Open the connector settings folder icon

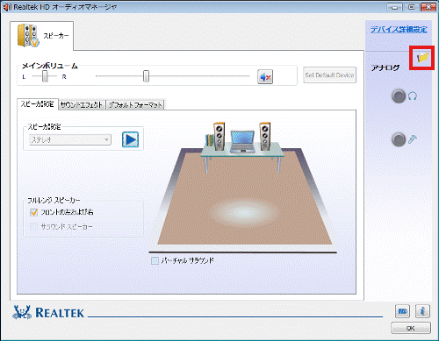coord(422,57)
